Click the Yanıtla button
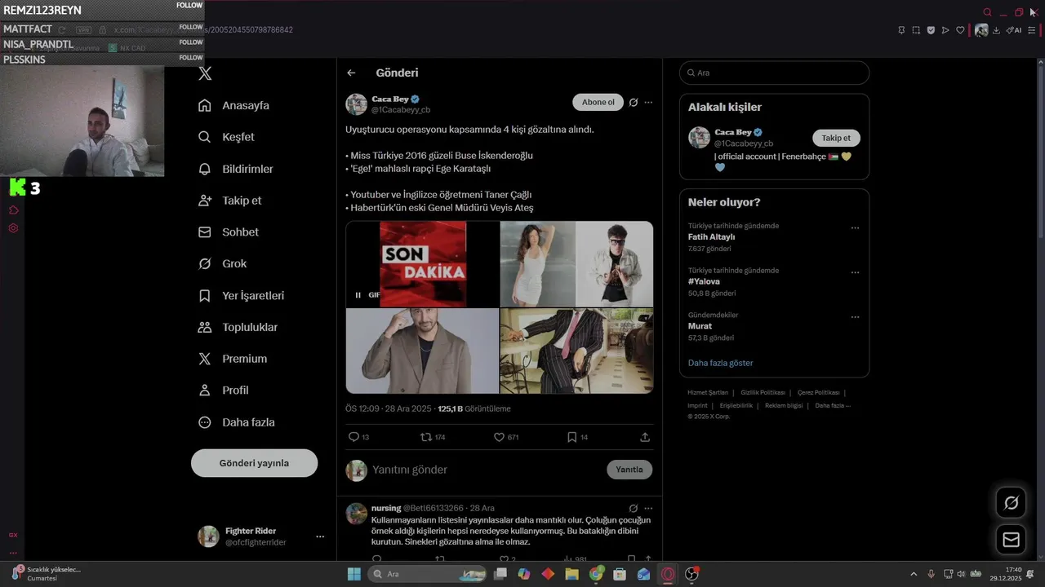 (x=629, y=470)
